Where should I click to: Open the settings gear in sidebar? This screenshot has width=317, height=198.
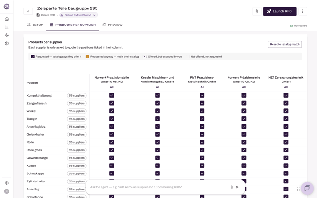(7, 183)
